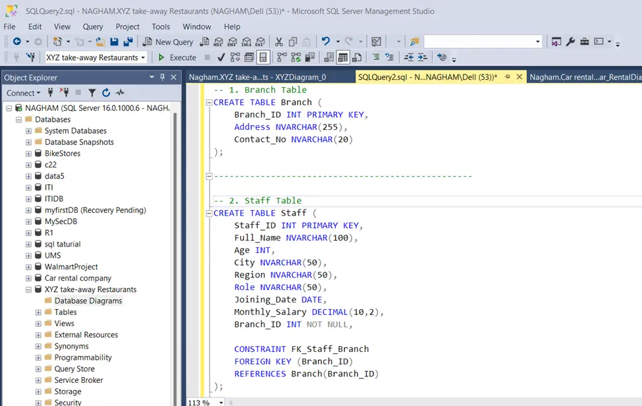This screenshot has height=406, width=642.
Task: Click the XMLA query icon
Action: [246, 42]
